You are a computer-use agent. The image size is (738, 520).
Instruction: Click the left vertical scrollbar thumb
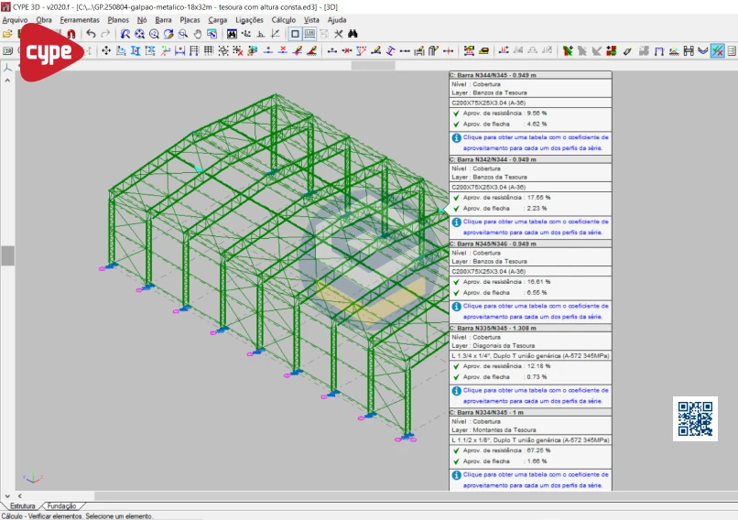(7, 255)
